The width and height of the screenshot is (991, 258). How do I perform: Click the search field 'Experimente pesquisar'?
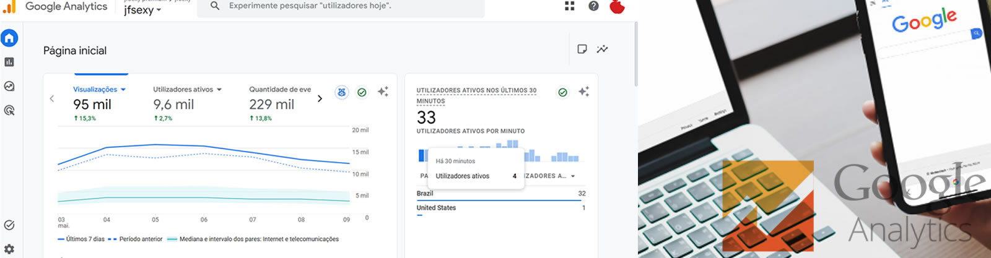pyautogui.click(x=341, y=6)
